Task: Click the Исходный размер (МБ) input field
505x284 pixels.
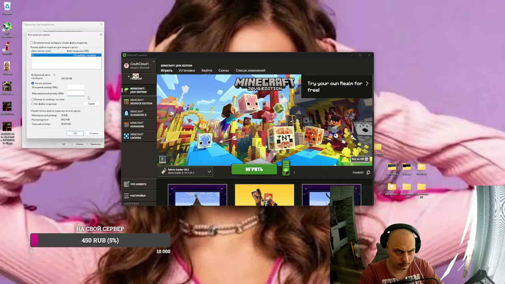Action: [76, 87]
